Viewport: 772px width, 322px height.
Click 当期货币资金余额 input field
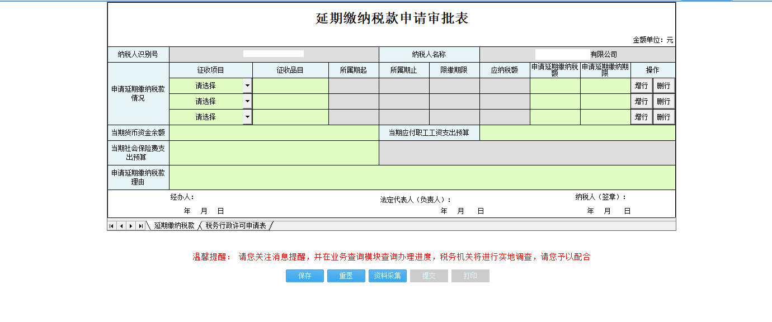274,133
